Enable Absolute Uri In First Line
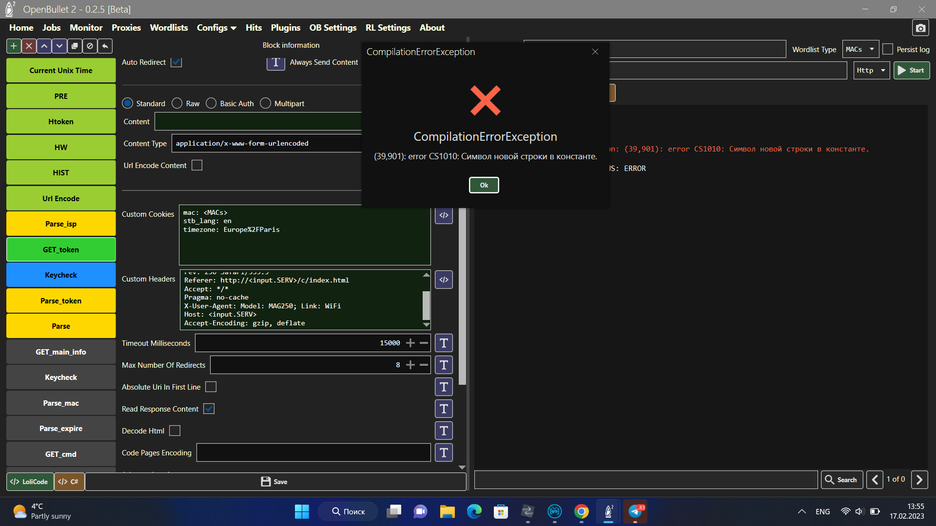 pos(211,387)
